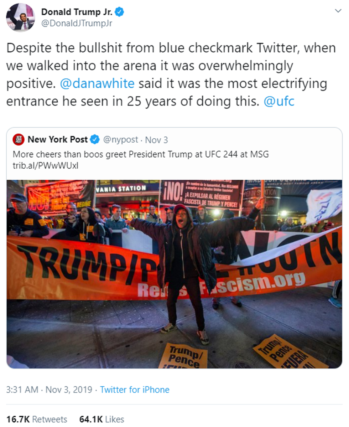Image resolution: width=349 pixels, height=427 pixels.
Task: Click the verified badge beside Donald Trump Jr.
Action: [120, 12]
